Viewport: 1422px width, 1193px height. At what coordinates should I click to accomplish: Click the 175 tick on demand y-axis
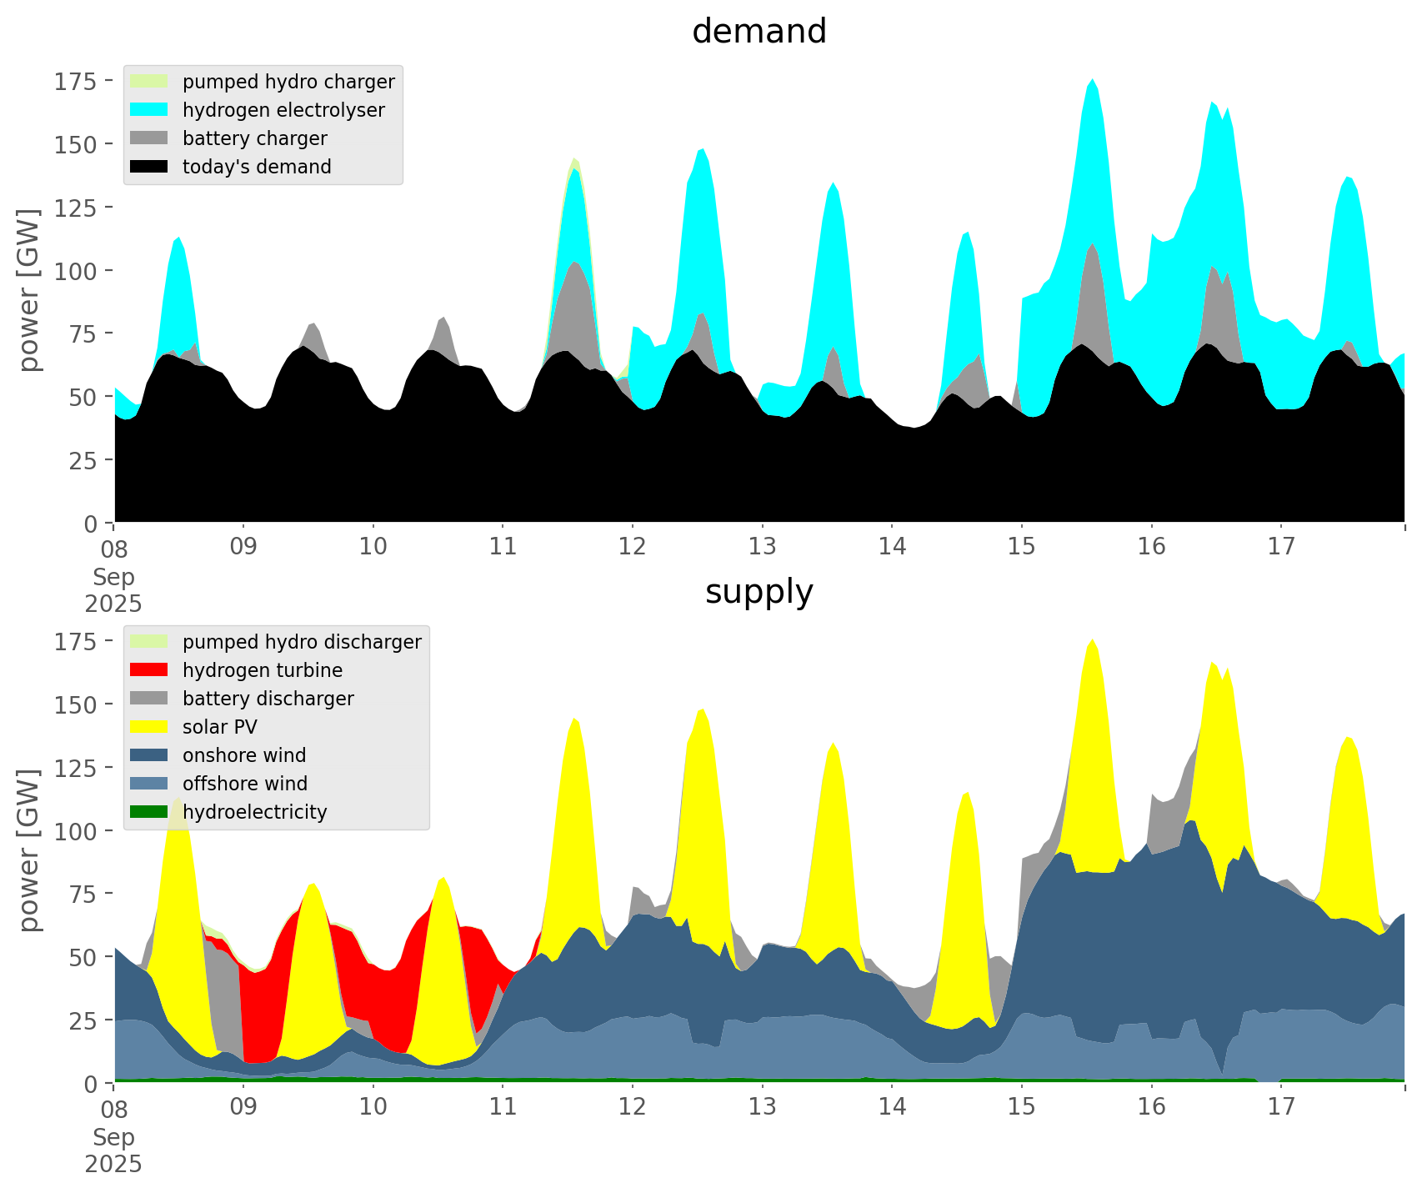[x=76, y=82]
